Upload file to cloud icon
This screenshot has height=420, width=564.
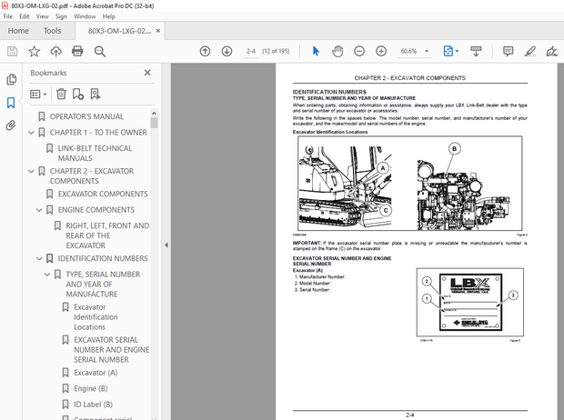55,52
